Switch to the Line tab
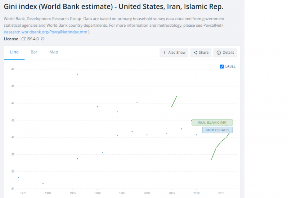 point(14,52)
